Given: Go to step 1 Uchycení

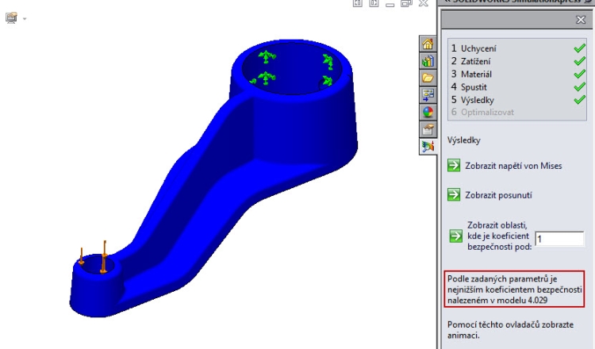Looking at the screenshot, I should point(474,48).
